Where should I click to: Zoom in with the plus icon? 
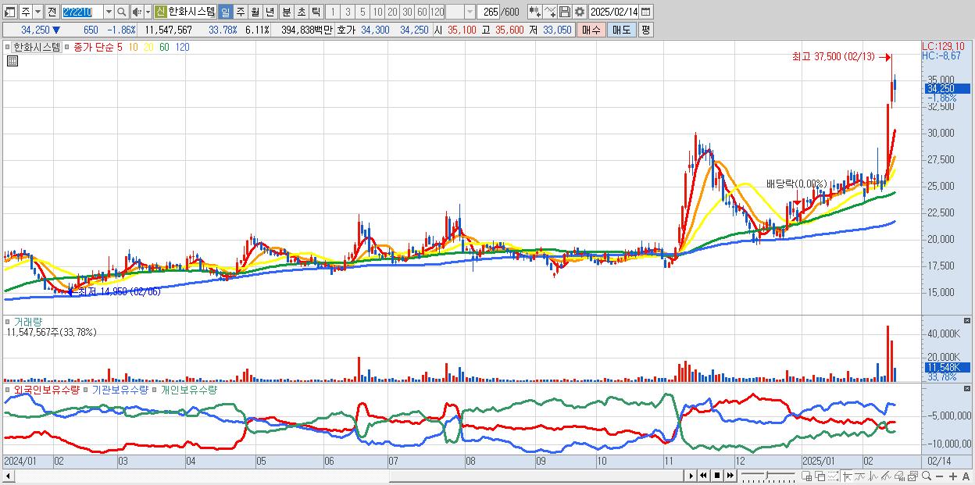(x=953, y=476)
